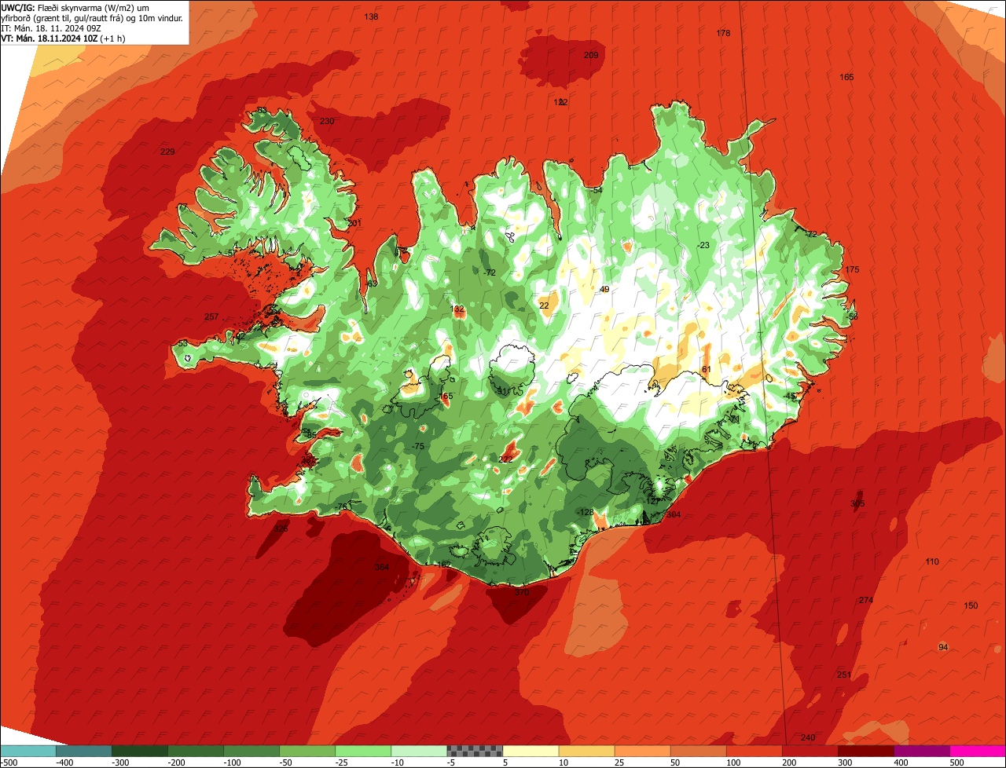Pick the dark red swatch between 300 and 400
This screenshot has height=768, width=1006.
tap(865, 751)
